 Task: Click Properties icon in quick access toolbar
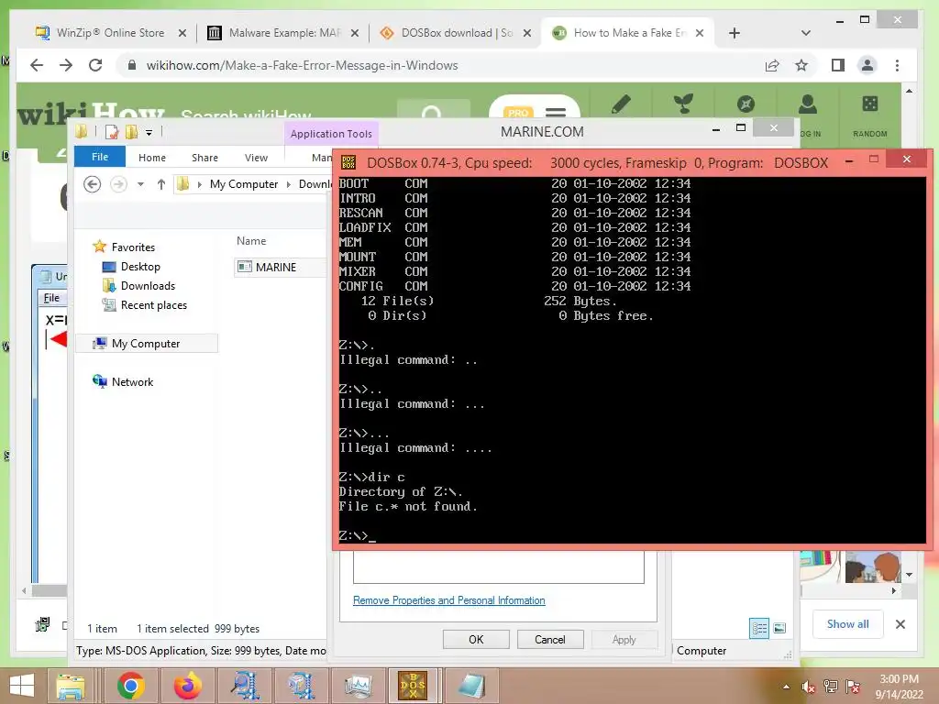[111, 132]
